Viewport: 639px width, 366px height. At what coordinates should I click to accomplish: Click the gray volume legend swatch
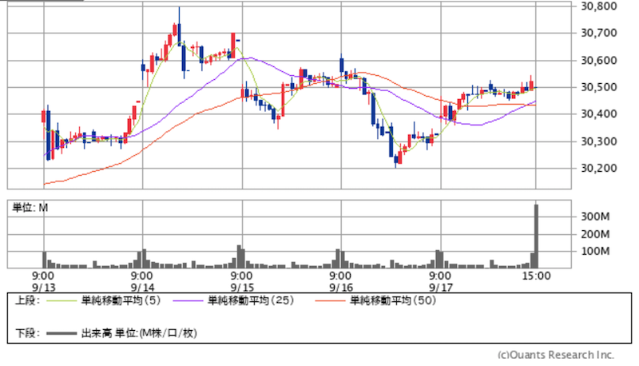(x=62, y=334)
